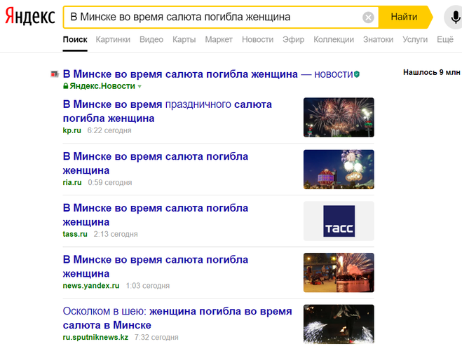Go to the Новости tab
The width and height of the screenshot is (462, 351).
pos(257,40)
